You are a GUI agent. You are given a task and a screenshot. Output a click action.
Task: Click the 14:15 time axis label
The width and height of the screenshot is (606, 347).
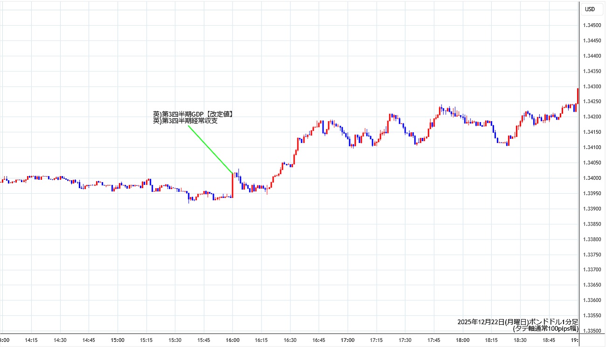31,340
